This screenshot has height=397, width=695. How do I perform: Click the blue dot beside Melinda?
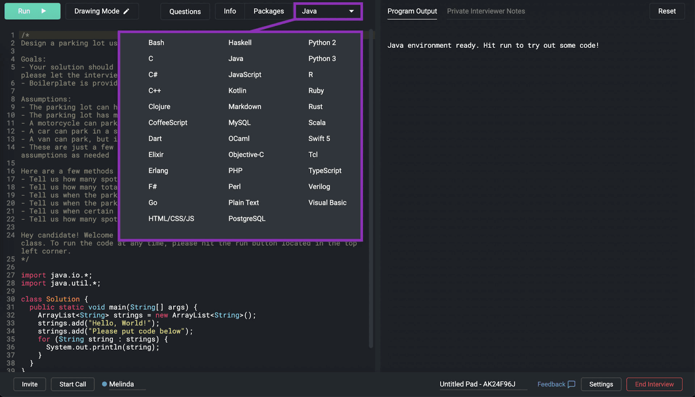tap(104, 384)
